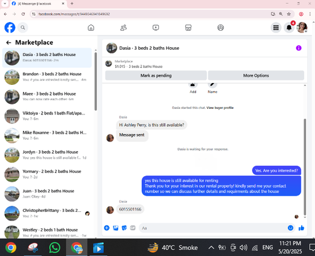The image size is (315, 256).
Task: Click chat list vertical scrollbar
Action: click(96, 81)
